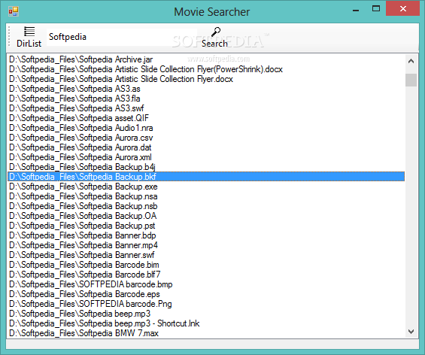The width and height of the screenshot is (425, 355).
Task: Select the Softpedia Aurora.csv row
Action: click(206, 138)
